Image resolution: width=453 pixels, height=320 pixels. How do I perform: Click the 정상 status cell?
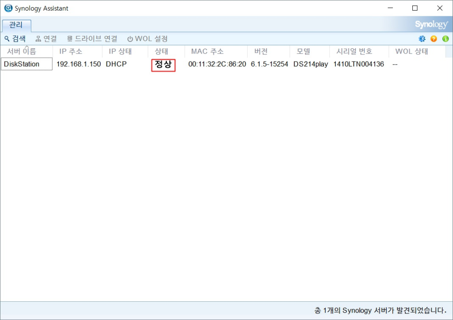pos(163,65)
